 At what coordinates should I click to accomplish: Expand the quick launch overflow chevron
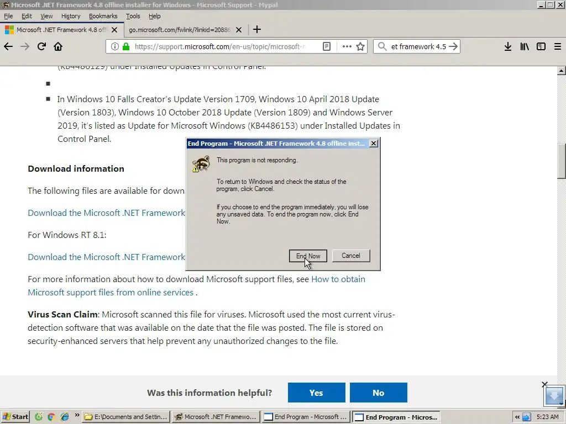(x=77, y=415)
